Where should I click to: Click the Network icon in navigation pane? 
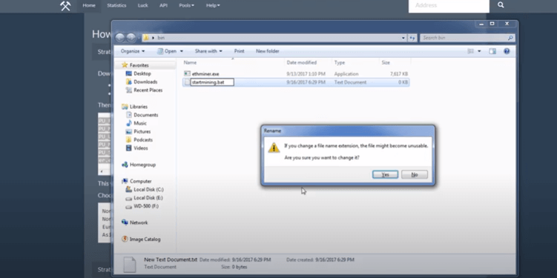[x=125, y=222]
